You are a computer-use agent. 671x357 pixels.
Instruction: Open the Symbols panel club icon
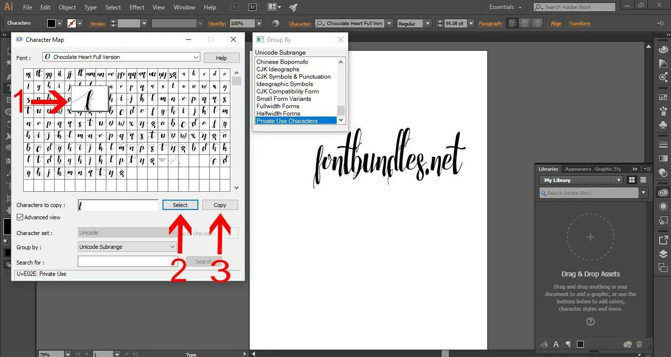[663, 125]
